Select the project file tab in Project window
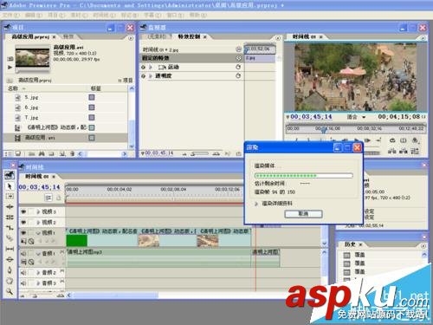Image resolution: width=433 pixels, height=325 pixels. click(x=30, y=37)
